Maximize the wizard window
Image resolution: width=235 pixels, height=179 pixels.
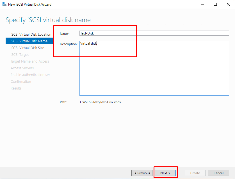215,4
